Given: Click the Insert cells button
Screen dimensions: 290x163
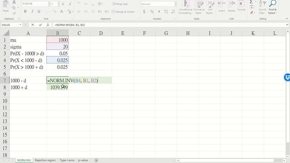Looking at the screenshot, I should 222,7.
